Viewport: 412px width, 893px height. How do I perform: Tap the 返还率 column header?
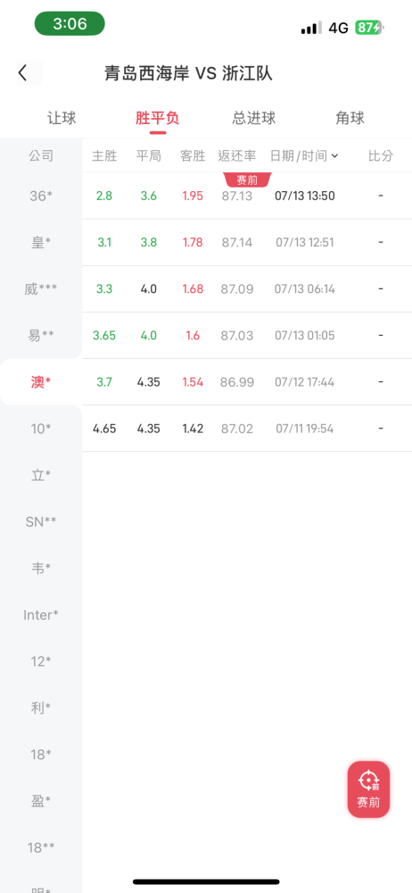tap(236, 155)
